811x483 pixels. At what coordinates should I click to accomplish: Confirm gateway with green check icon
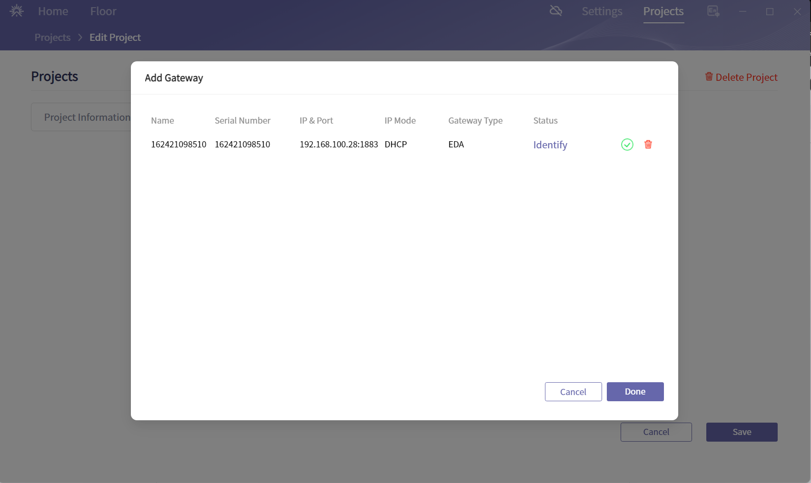tap(627, 145)
